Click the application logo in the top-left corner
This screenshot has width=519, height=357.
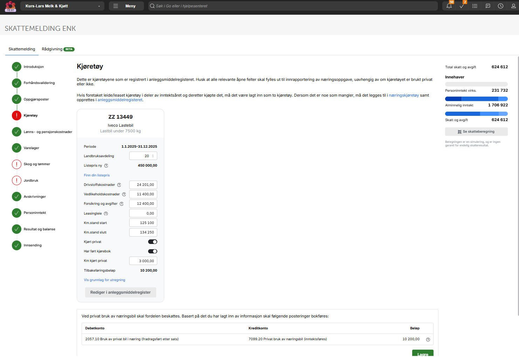click(11, 6)
